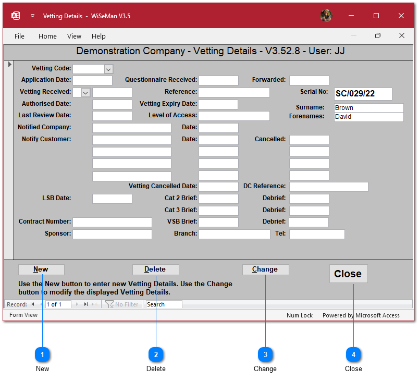Click the user profile avatar picture
Viewport: 419px width, 381px height.
(x=326, y=16)
